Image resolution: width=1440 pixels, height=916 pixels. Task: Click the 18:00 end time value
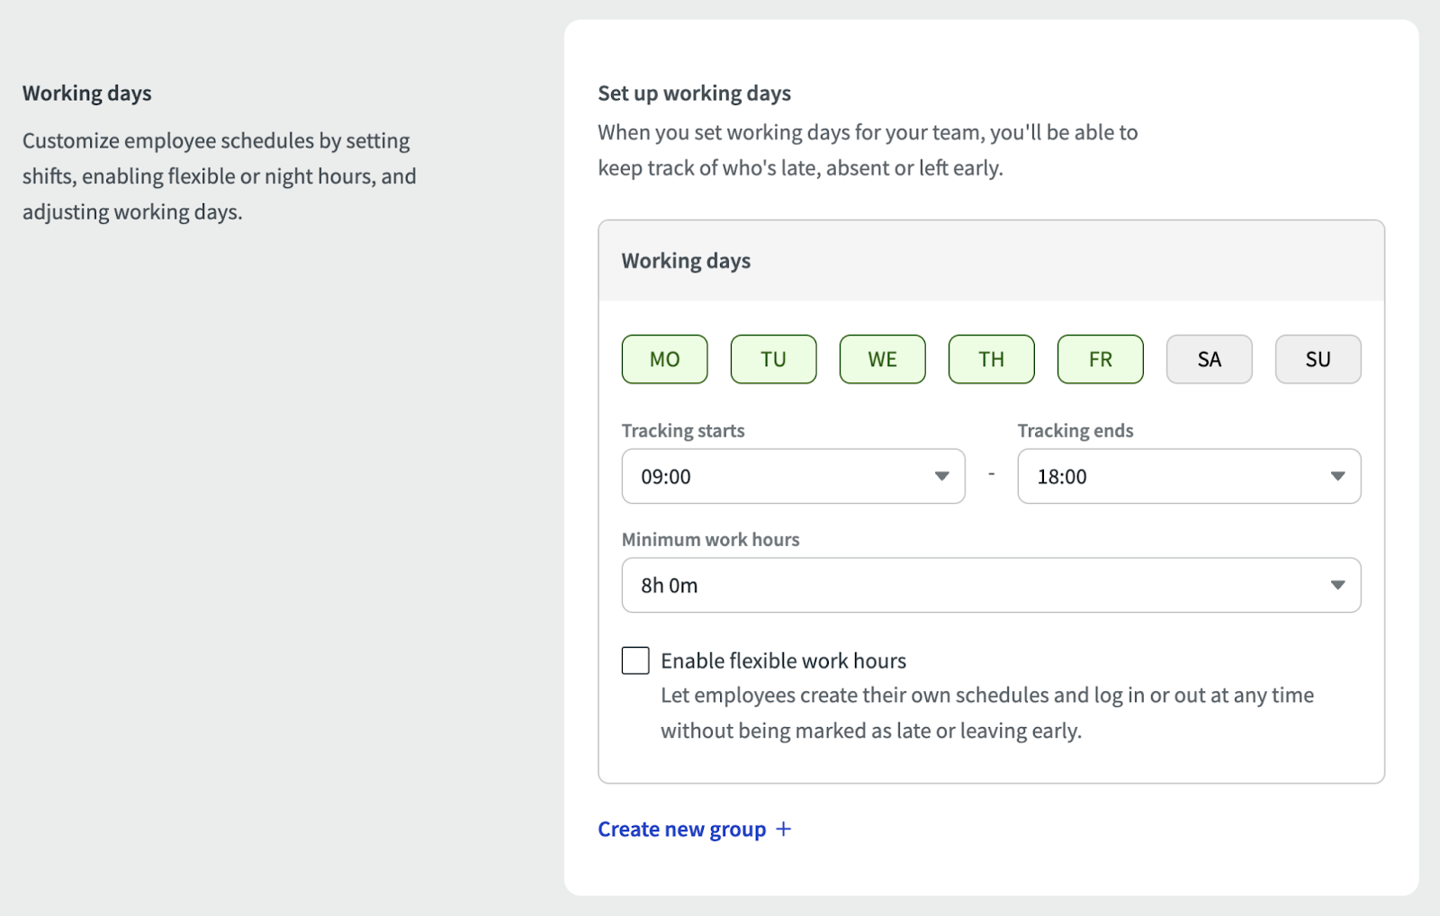click(1062, 477)
